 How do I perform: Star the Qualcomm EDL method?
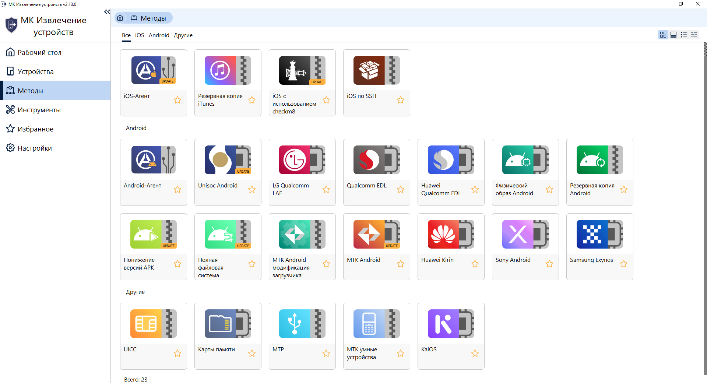point(401,189)
